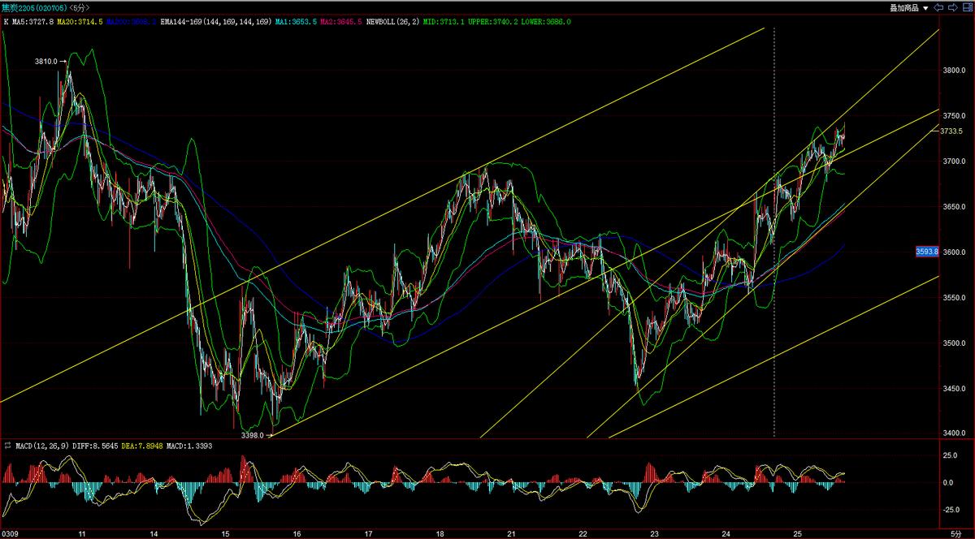Screen dimensions: 975x539
Task: Click the -25.0 MACD axis label
Action: (950, 510)
